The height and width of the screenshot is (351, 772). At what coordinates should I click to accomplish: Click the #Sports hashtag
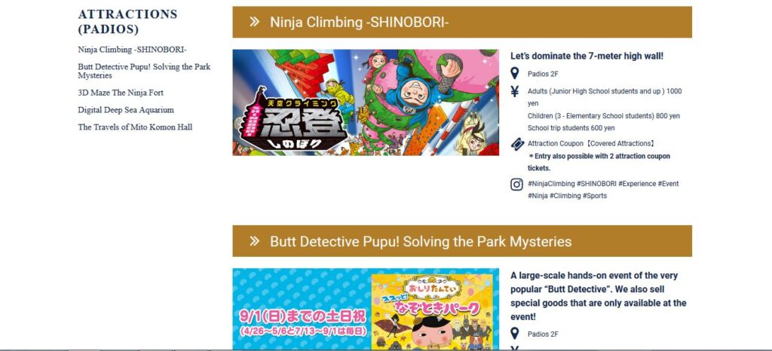[595, 196]
